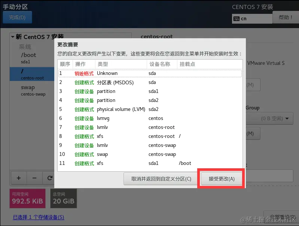299x226 pixels.
Task: Select row 8 xfs centos-root /
Action: pos(150,136)
